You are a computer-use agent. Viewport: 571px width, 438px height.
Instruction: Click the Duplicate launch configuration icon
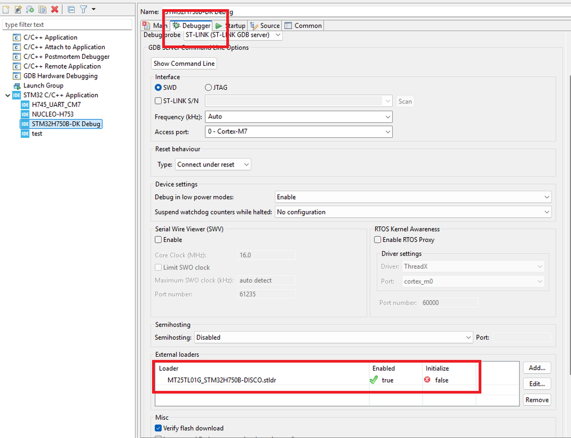[x=43, y=10]
